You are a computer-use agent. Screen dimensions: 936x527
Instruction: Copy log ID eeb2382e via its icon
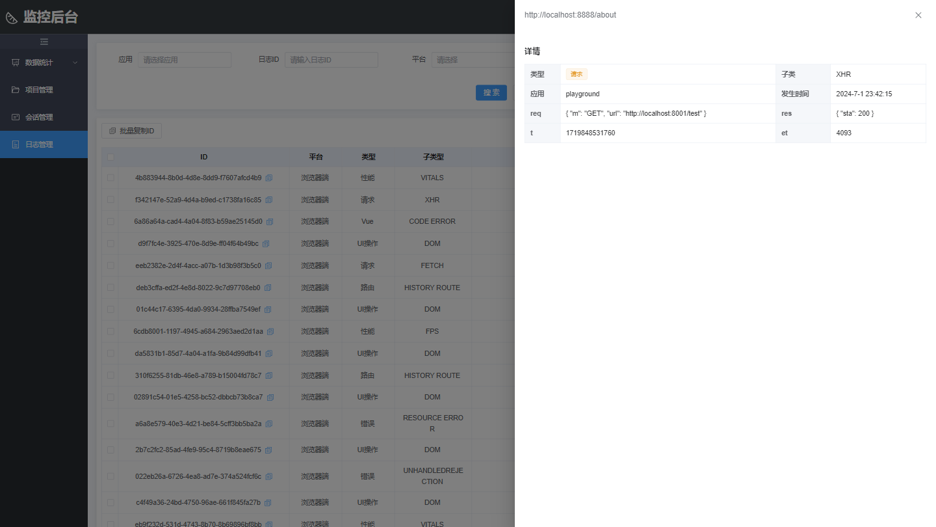pos(268,265)
